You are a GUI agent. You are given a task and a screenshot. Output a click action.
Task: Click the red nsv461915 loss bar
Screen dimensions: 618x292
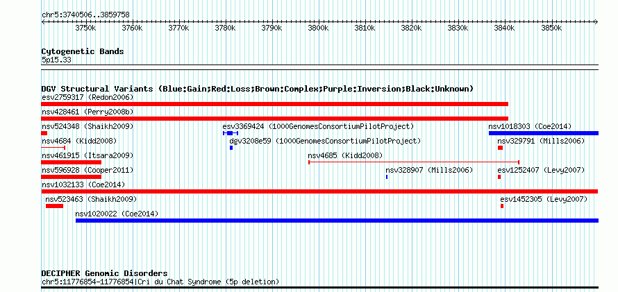pyautogui.click(x=72, y=162)
